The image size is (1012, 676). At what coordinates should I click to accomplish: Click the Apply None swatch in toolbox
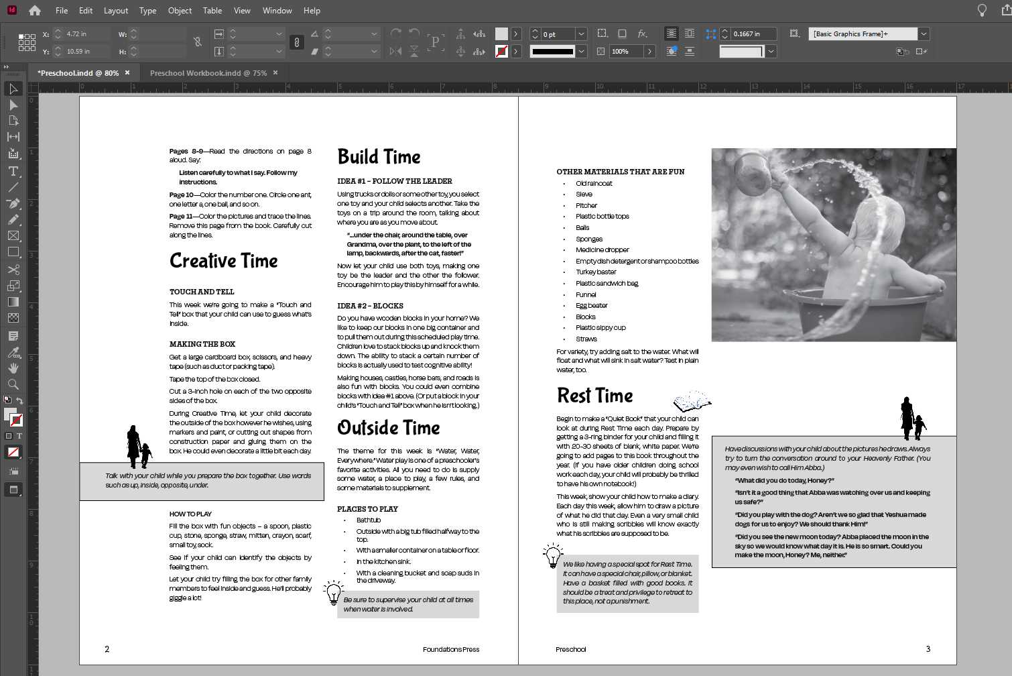13,452
